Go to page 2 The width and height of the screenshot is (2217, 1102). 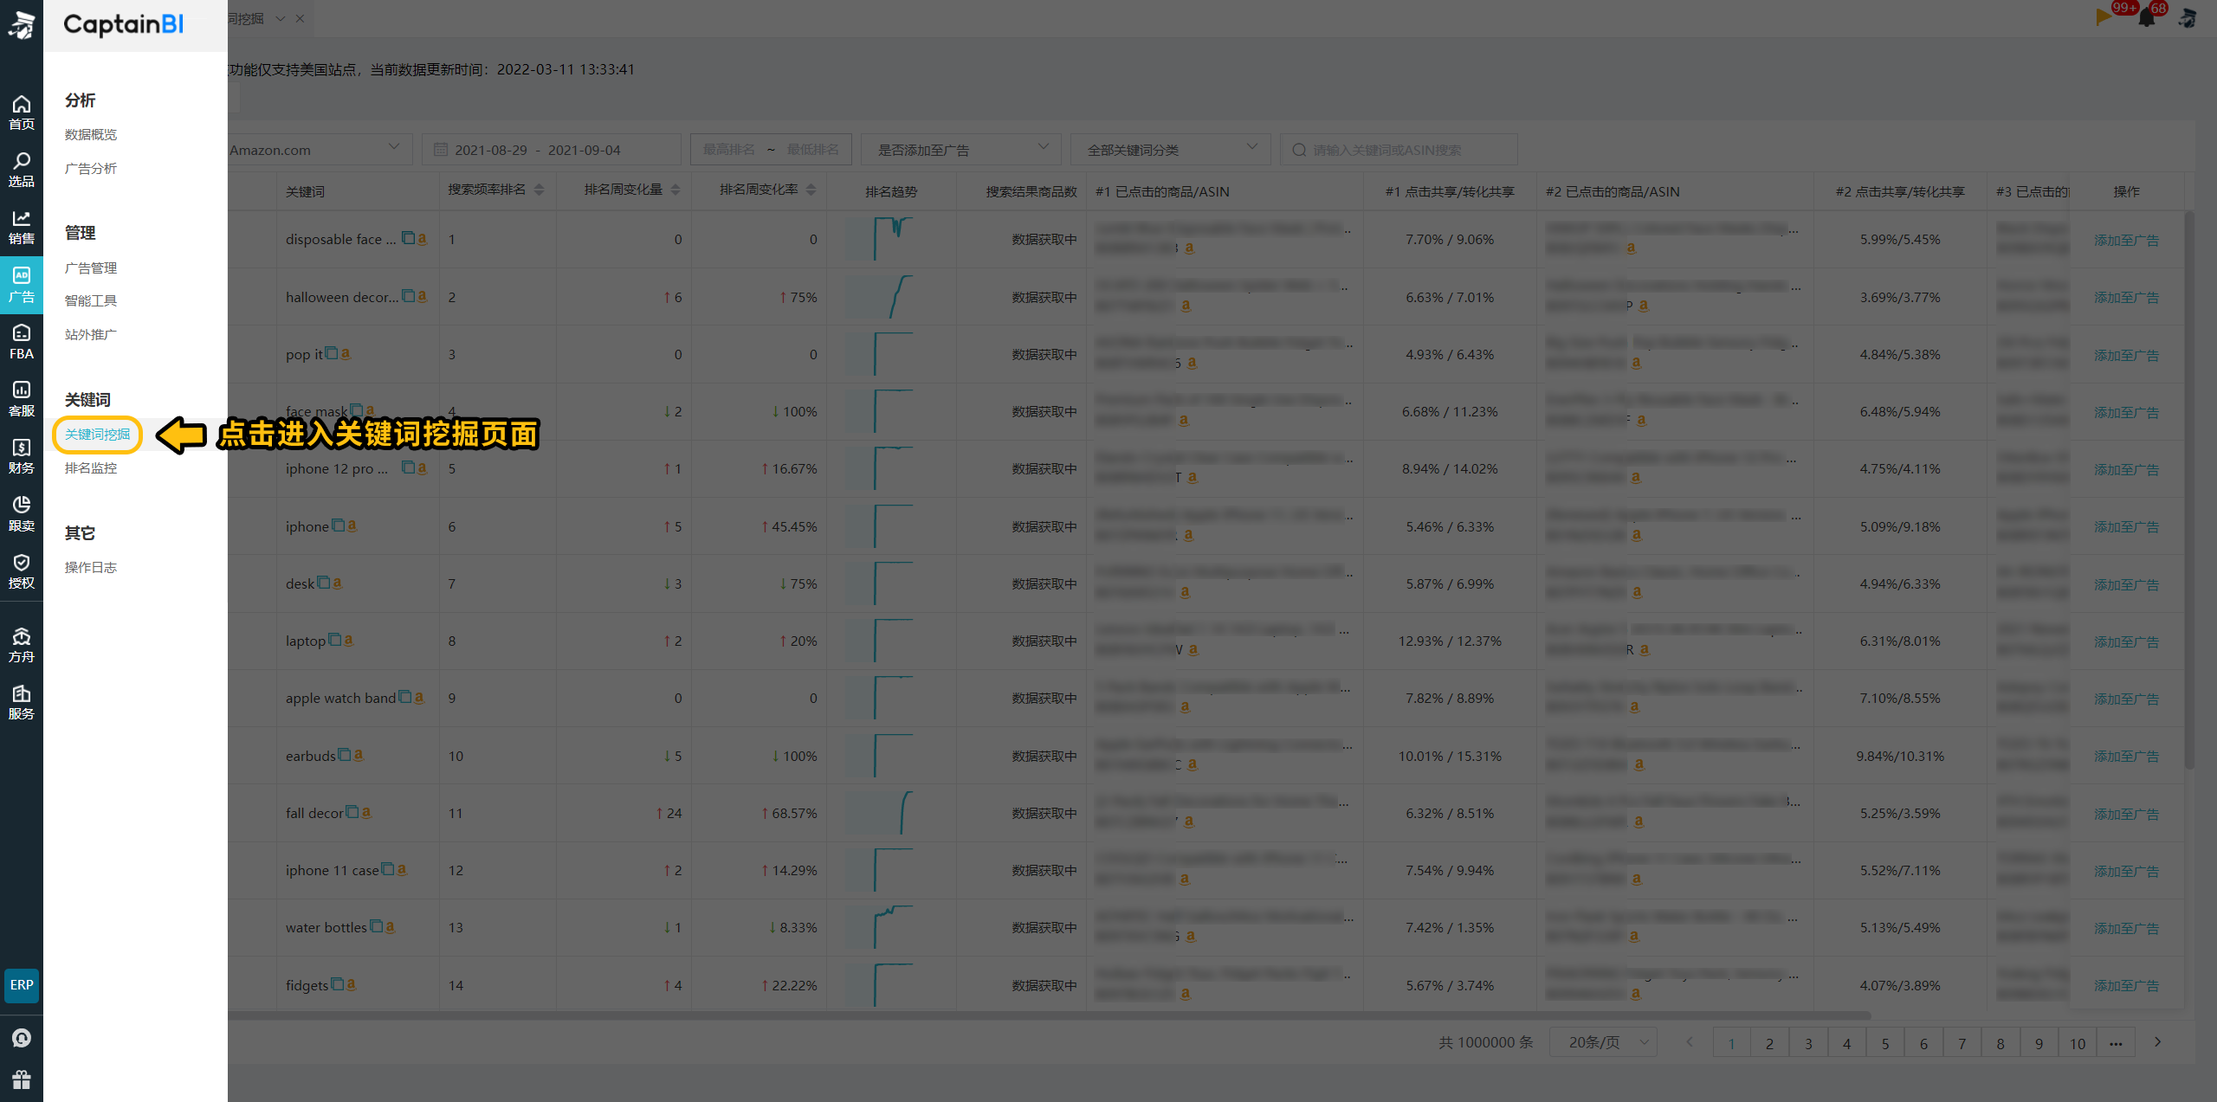1769,1043
